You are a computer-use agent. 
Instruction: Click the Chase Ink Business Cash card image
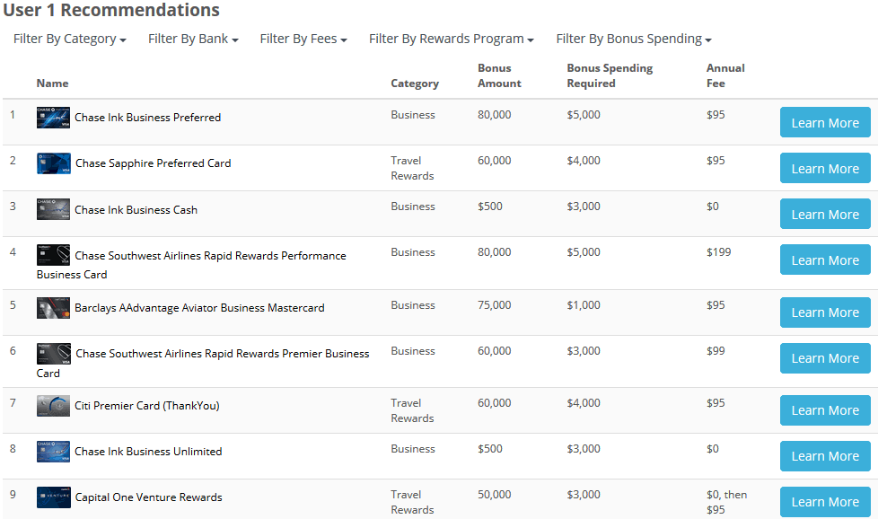(x=53, y=209)
